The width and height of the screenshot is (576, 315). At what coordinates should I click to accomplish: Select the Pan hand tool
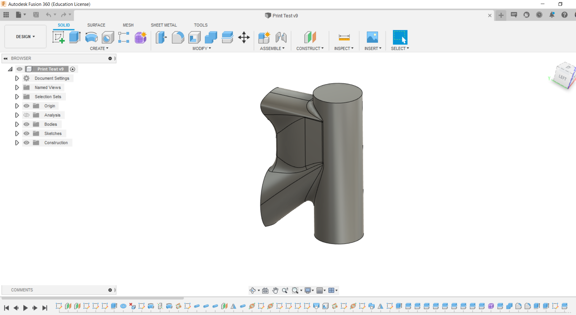(x=275, y=290)
